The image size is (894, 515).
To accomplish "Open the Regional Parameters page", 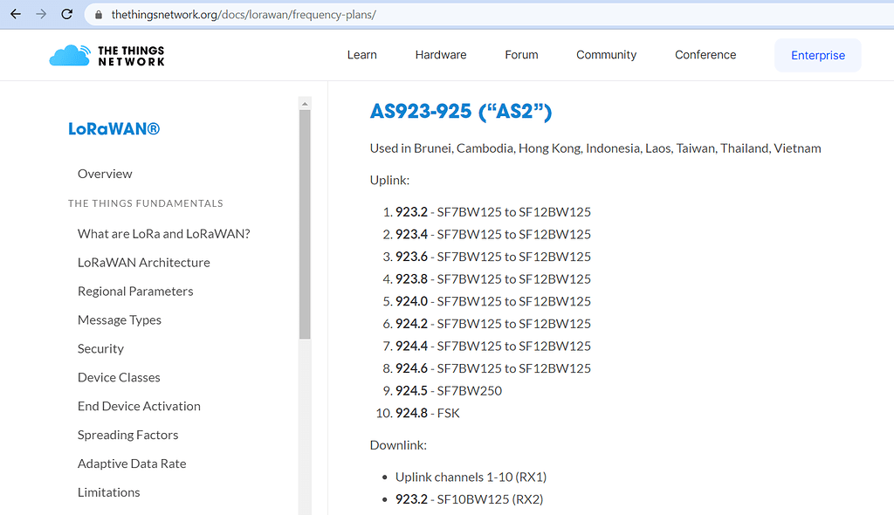I will (x=135, y=291).
